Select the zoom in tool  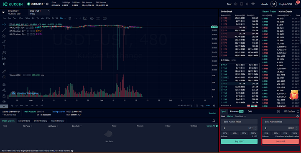pyautogui.click(x=4, y=77)
